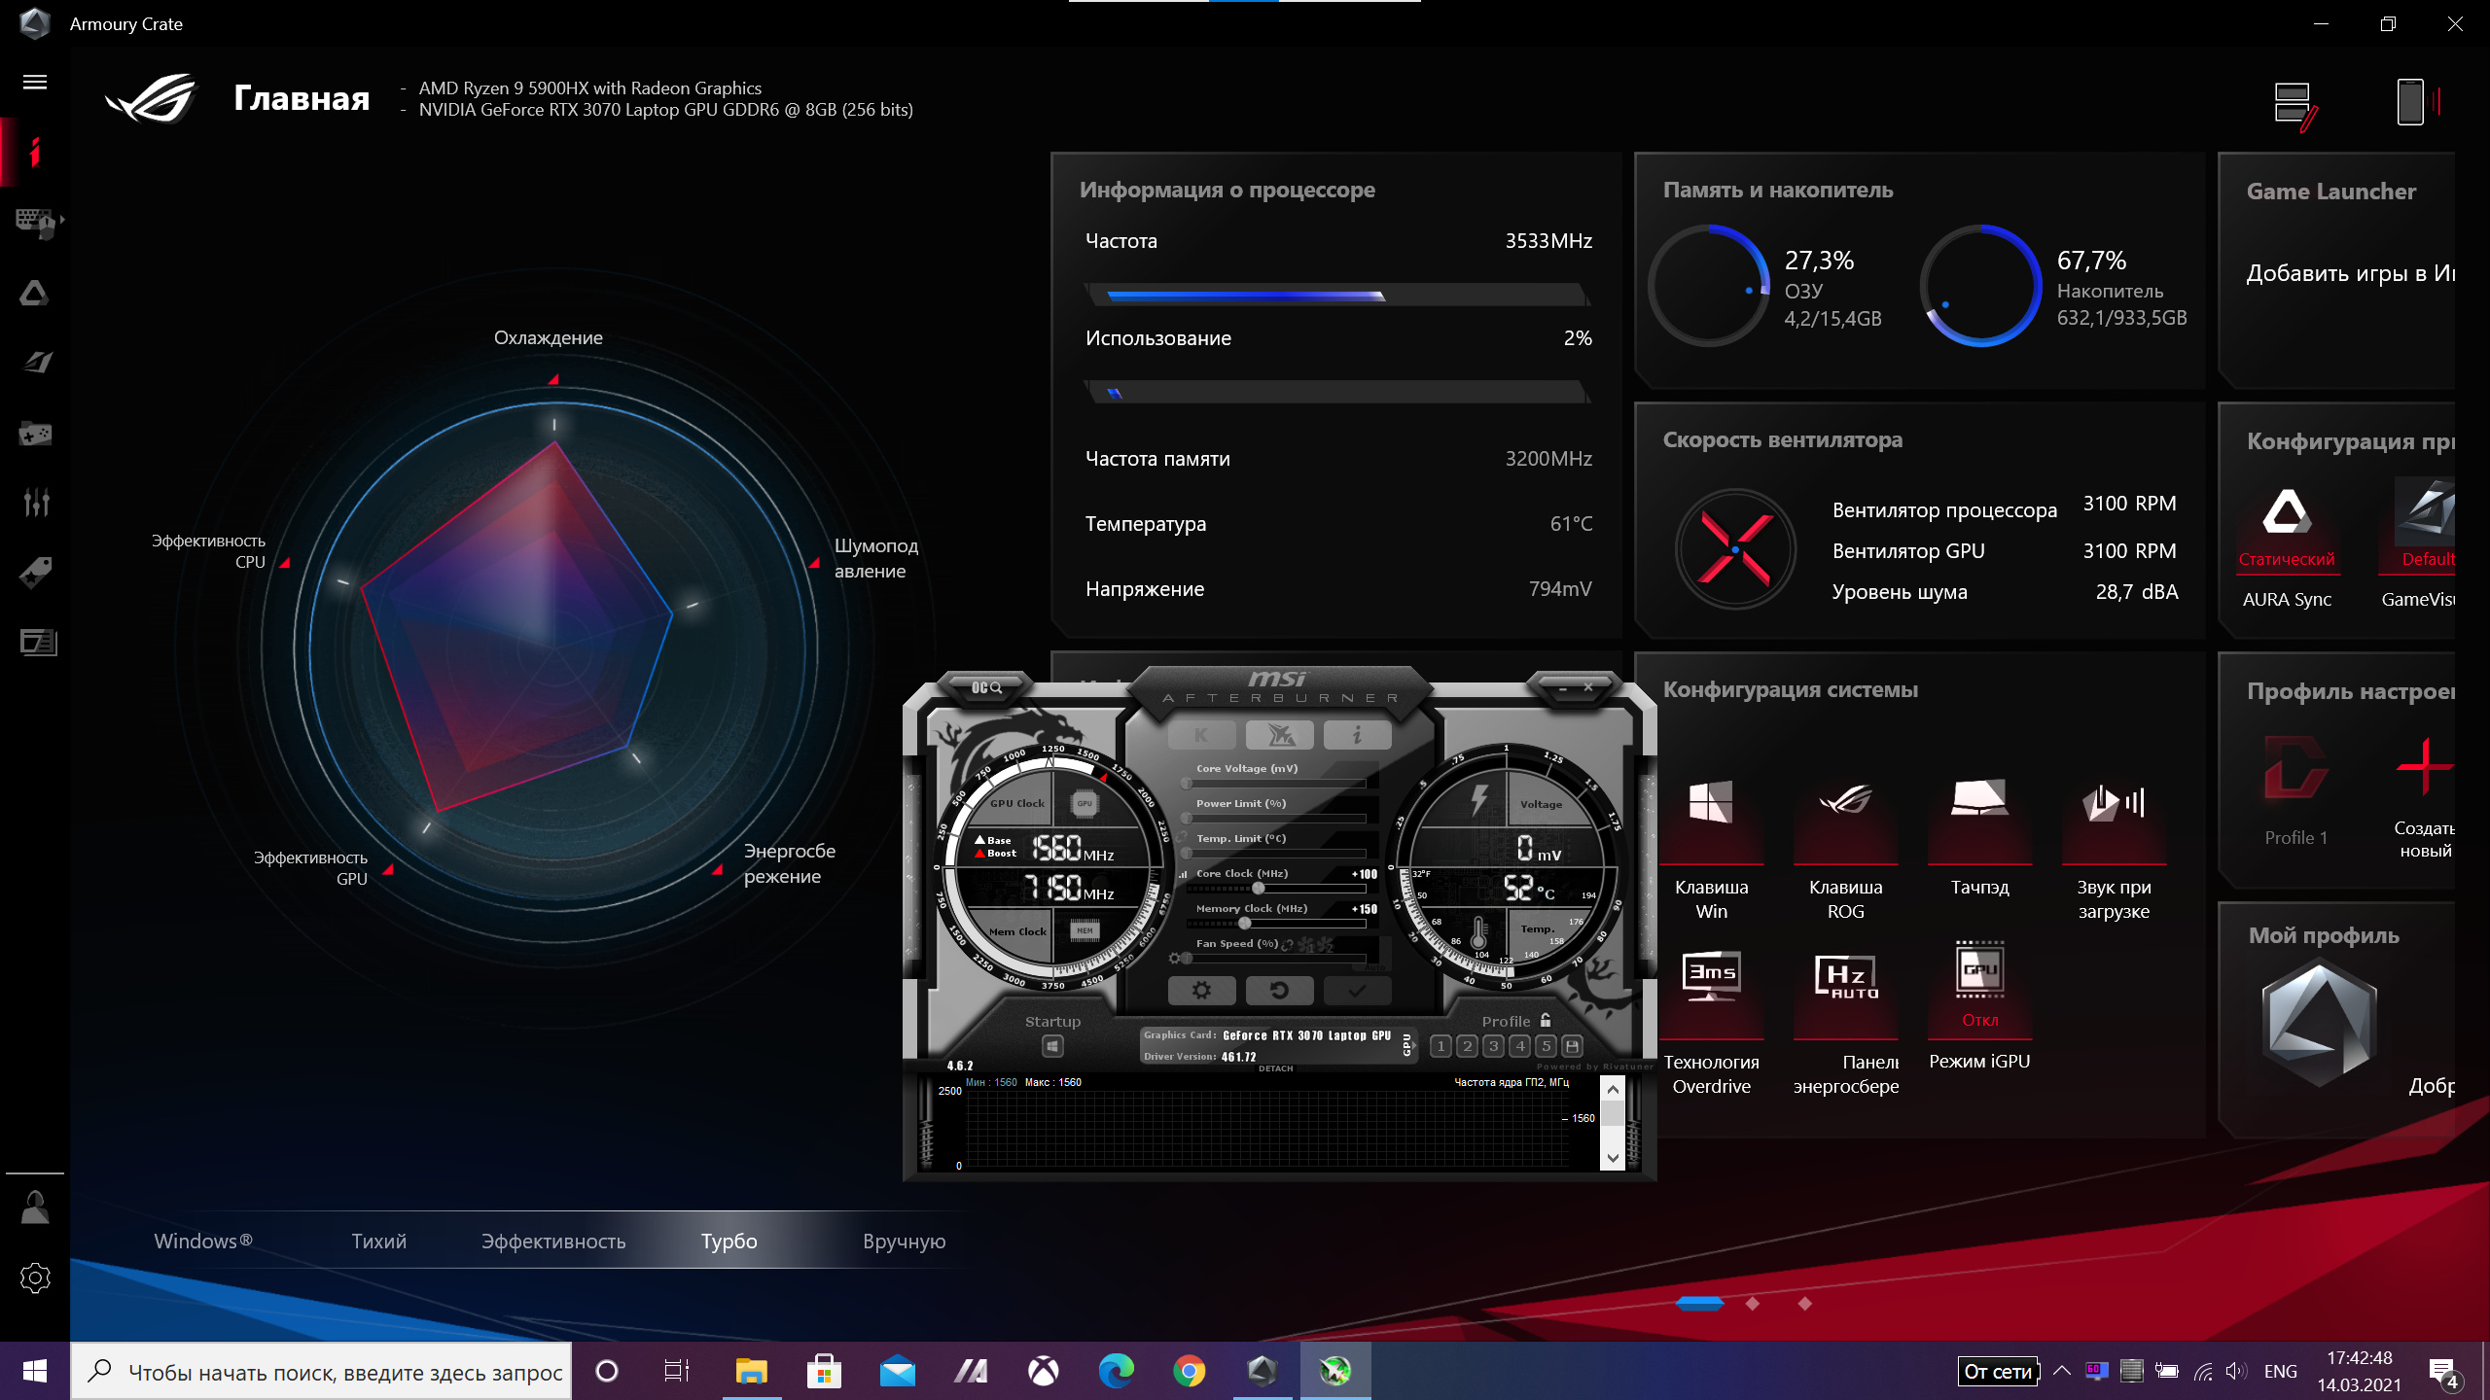Screen dimensions: 2490x1400
Task: Open the Game Library controller icon in sidebar
Action: 36,433
